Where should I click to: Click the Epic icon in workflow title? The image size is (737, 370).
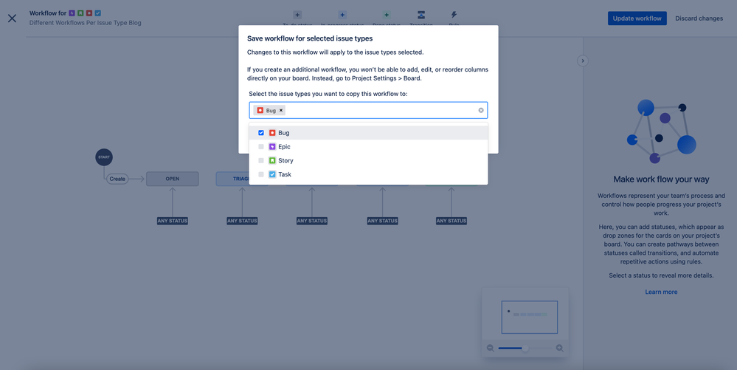pyautogui.click(x=72, y=13)
